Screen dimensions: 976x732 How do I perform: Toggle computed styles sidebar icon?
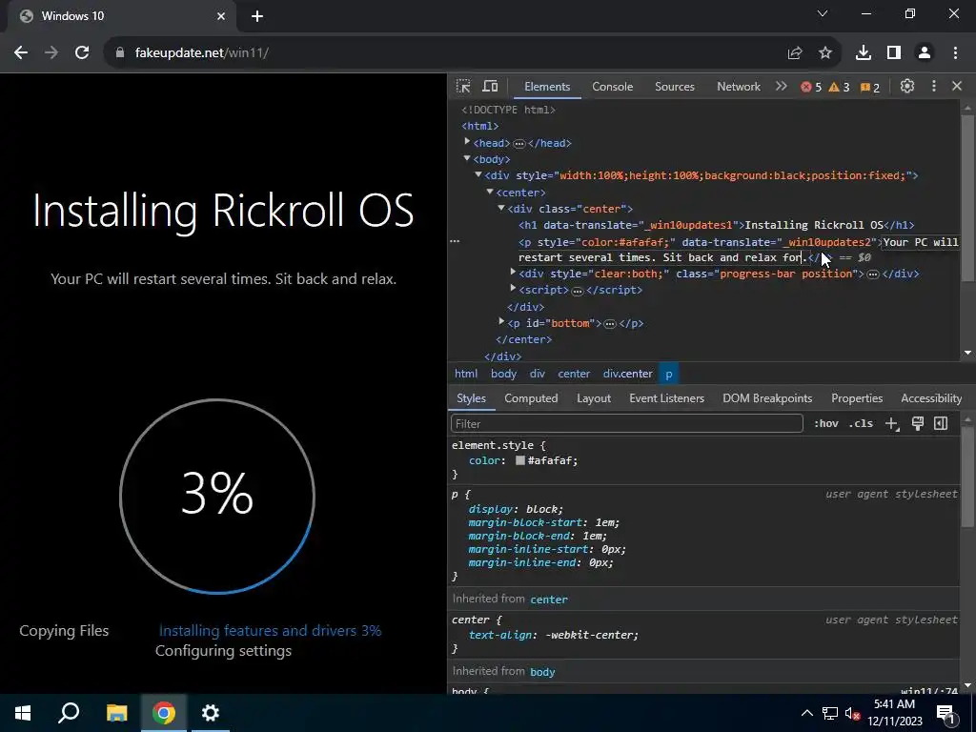[941, 424]
